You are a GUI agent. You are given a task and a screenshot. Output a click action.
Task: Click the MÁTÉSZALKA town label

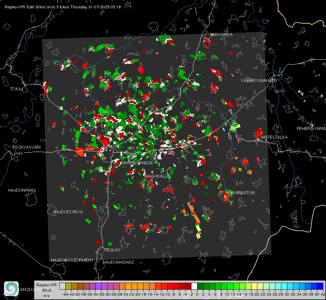pyautogui.click(x=274, y=137)
